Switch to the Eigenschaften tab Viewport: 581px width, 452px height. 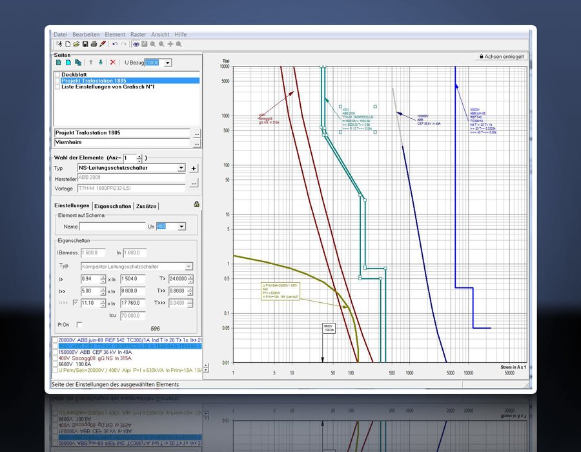(x=112, y=206)
